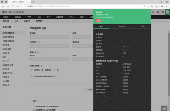This screenshot has height=111, width=170.
Task: Open the IPSLA menu item
Action: [71, 17]
